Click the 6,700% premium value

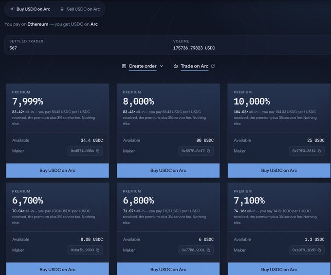pyautogui.click(x=28, y=201)
